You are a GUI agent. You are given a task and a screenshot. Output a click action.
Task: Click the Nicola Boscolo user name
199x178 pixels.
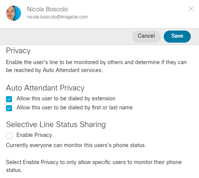(x=47, y=9)
